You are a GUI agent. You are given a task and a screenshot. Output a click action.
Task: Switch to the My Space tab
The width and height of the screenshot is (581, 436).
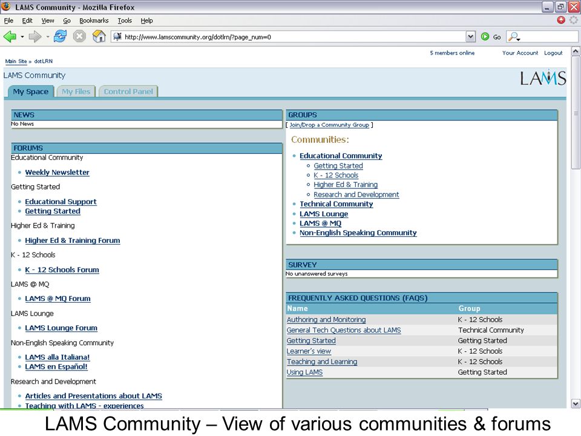[x=31, y=91]
